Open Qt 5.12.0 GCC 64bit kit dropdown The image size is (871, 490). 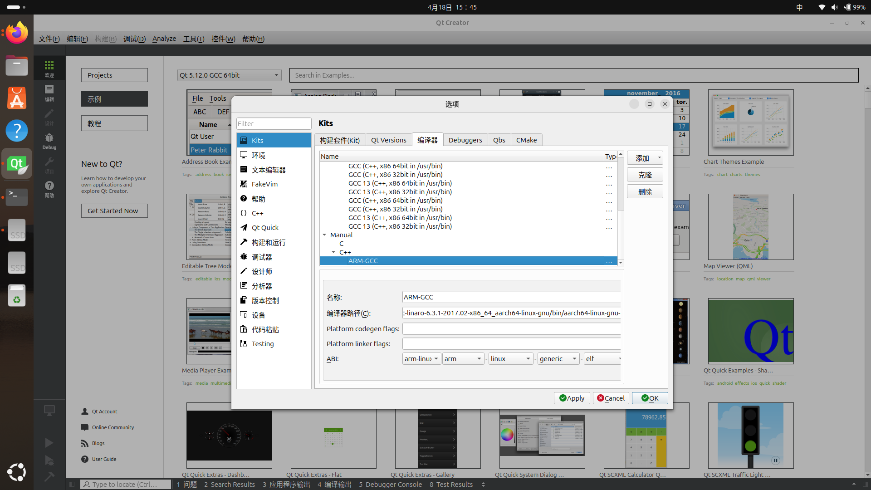pyautogui.click(x=229, y=75)
